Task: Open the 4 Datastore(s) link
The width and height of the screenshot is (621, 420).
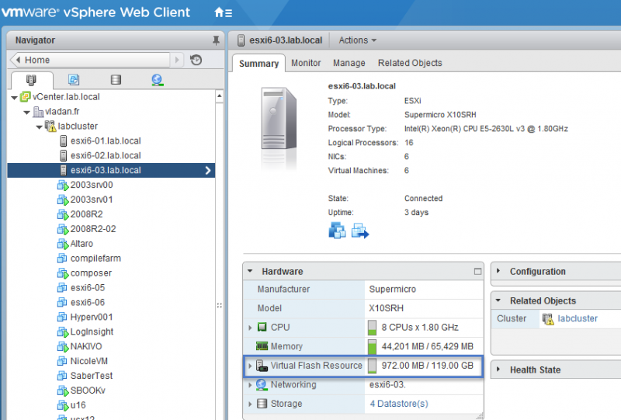Action: (x=399, y=404)
